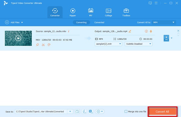Screen dimensions: 181x117
Task: Switch to the Ripper tab
Action: pos(73,12)
